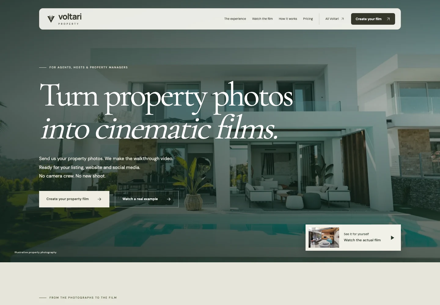Open Watch the film nav link
Viewport: 440px width, 305px height.
(x=262, y=19)
